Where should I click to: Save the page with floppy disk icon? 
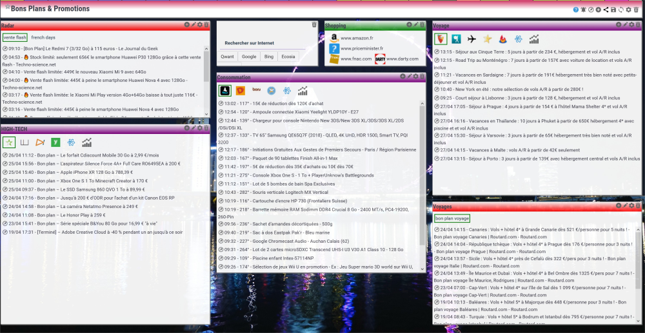coord(613,10)
